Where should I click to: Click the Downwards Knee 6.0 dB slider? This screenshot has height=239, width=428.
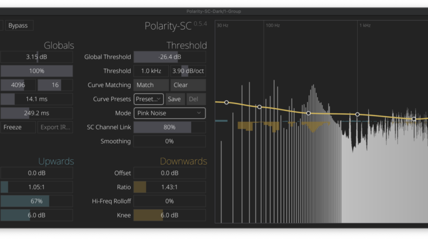pos(169,215)
